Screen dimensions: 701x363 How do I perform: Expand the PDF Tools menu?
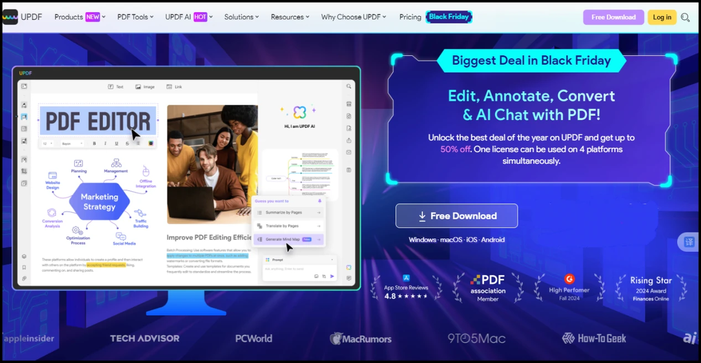point(135,17)
